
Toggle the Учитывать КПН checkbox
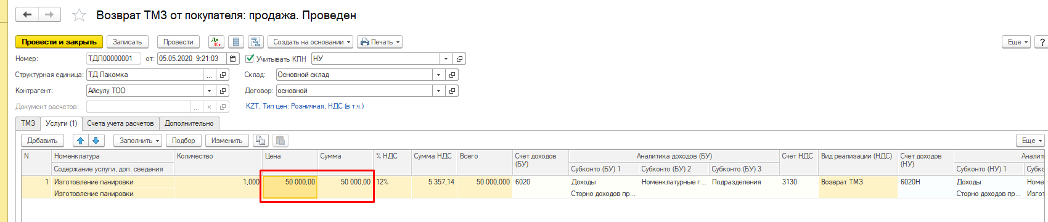tap(250, 59)
